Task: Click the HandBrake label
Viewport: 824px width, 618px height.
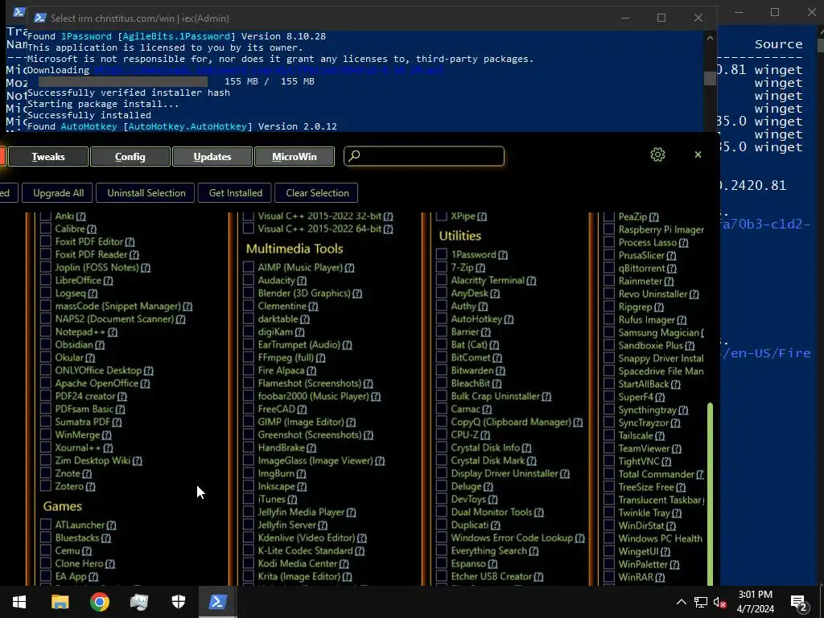Action: pos(281,447)
